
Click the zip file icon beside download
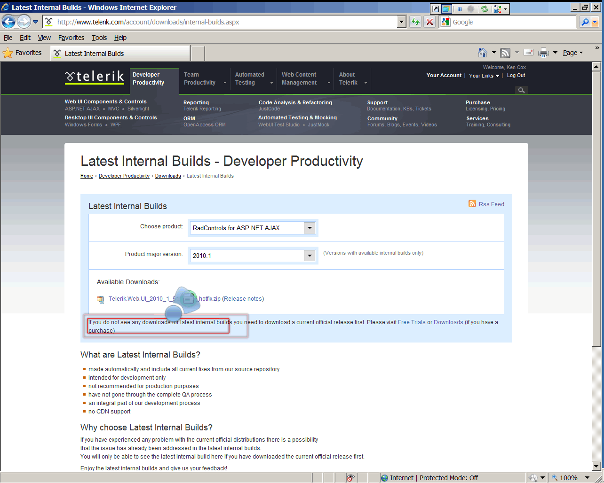tap(101, 299)
